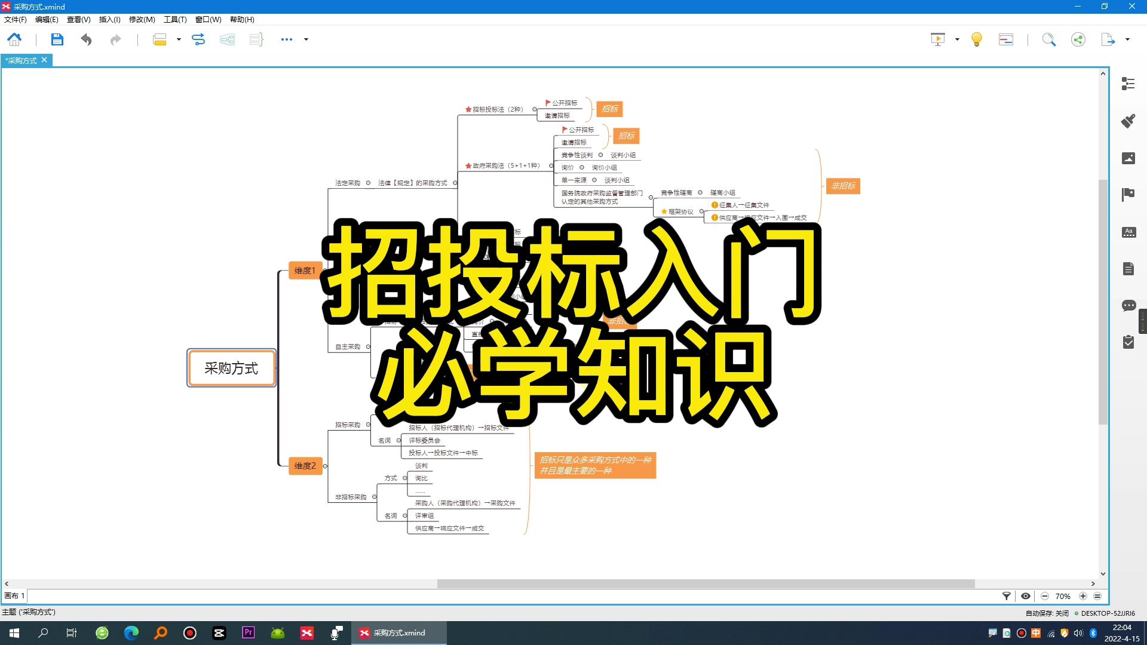Switch to the *采购方式 editor tab
The height and width of the screenshot is (645, 1147).
(x=22, y=60)
